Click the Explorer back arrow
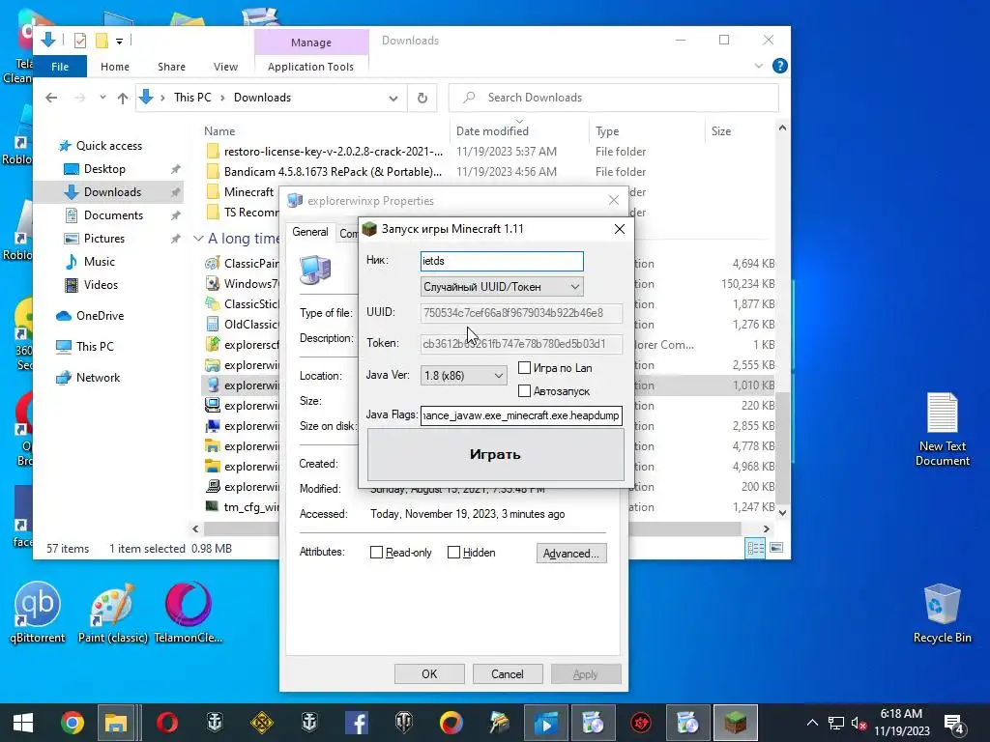 click(x=52, y=98)
